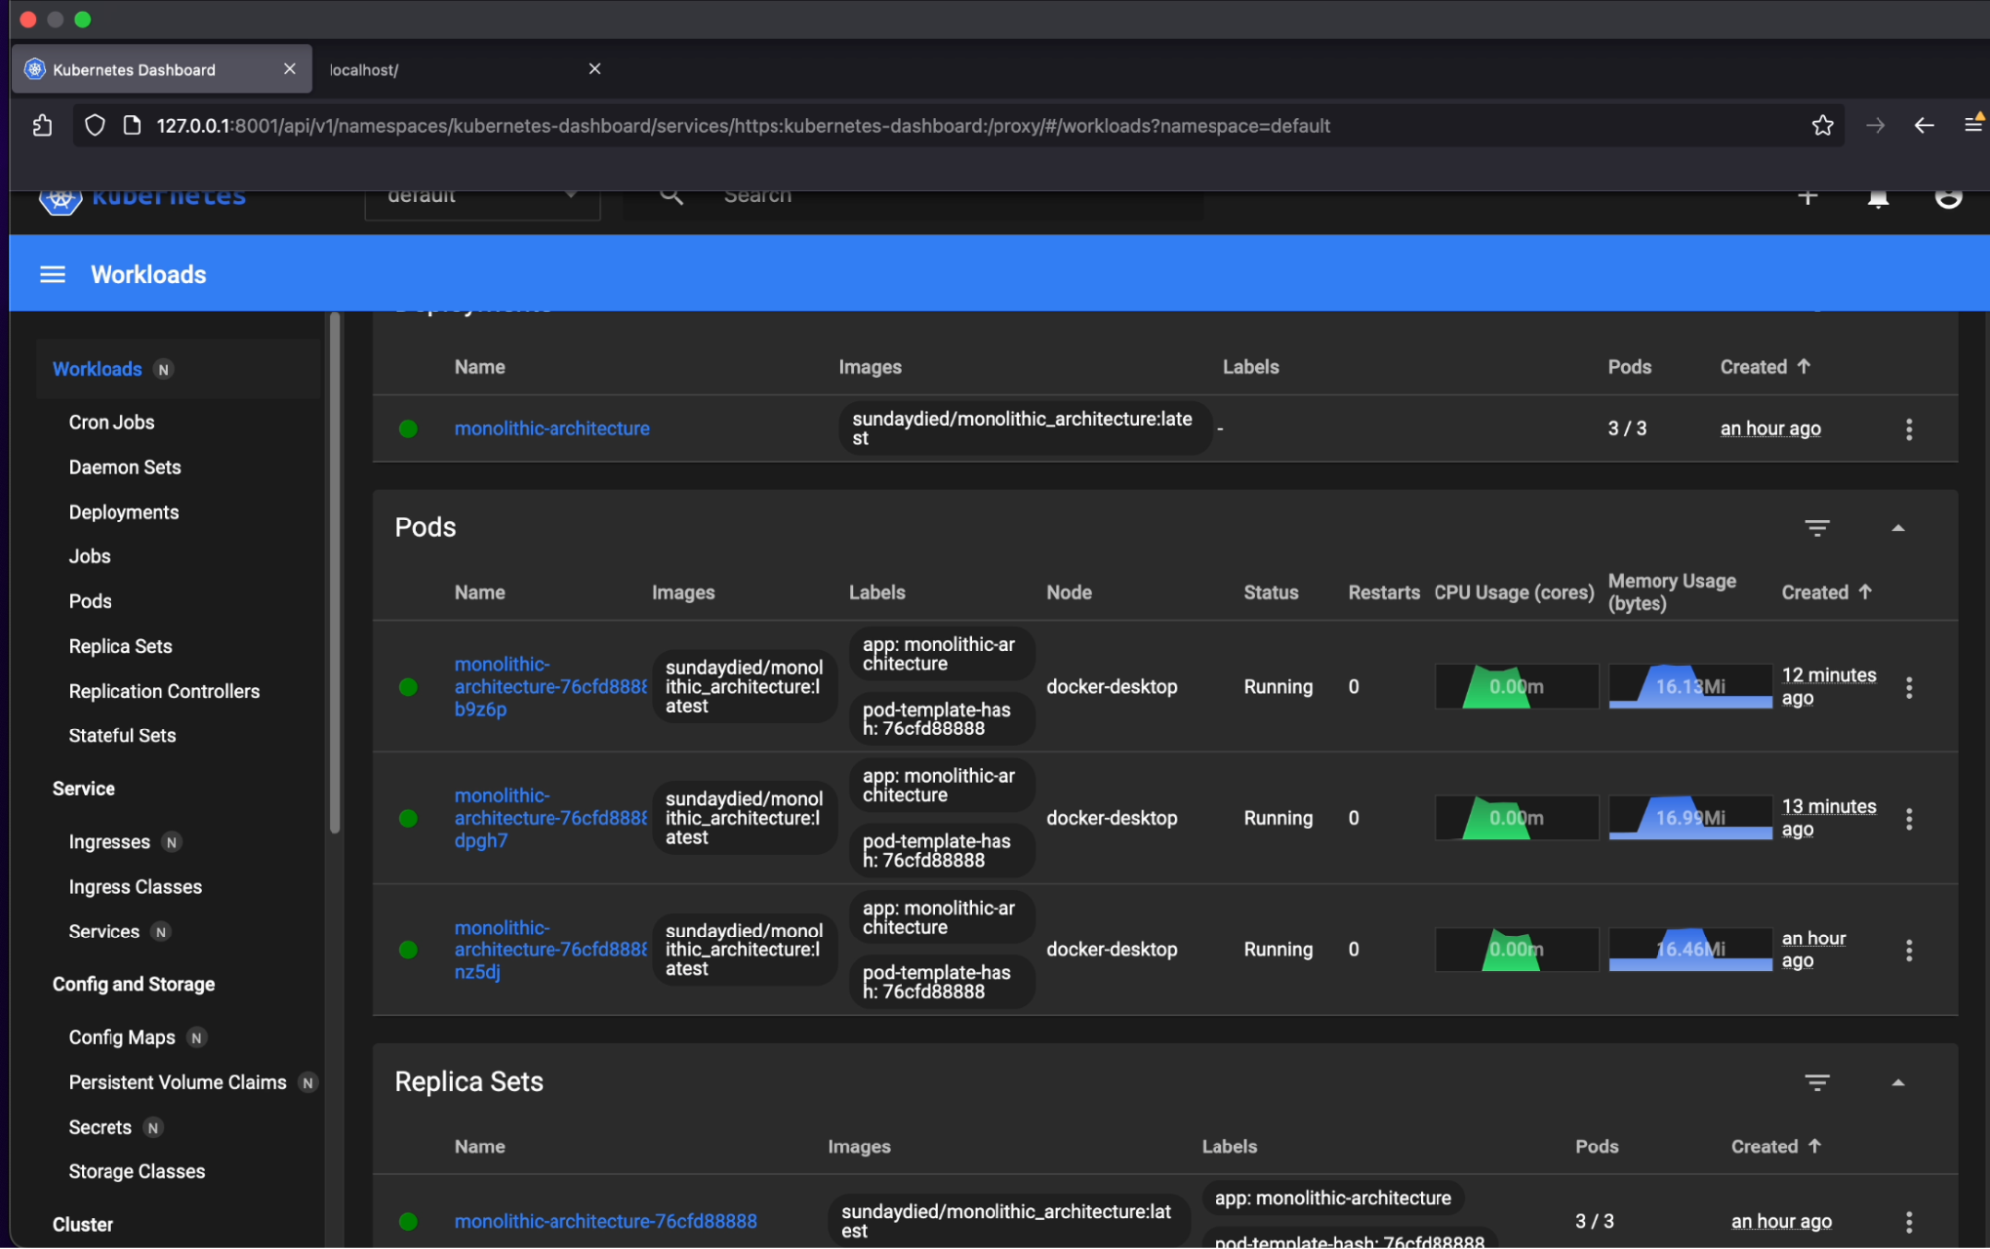Click the browser back arrow
This screenshot has width=1990, height=1249.
(1924, 125)
